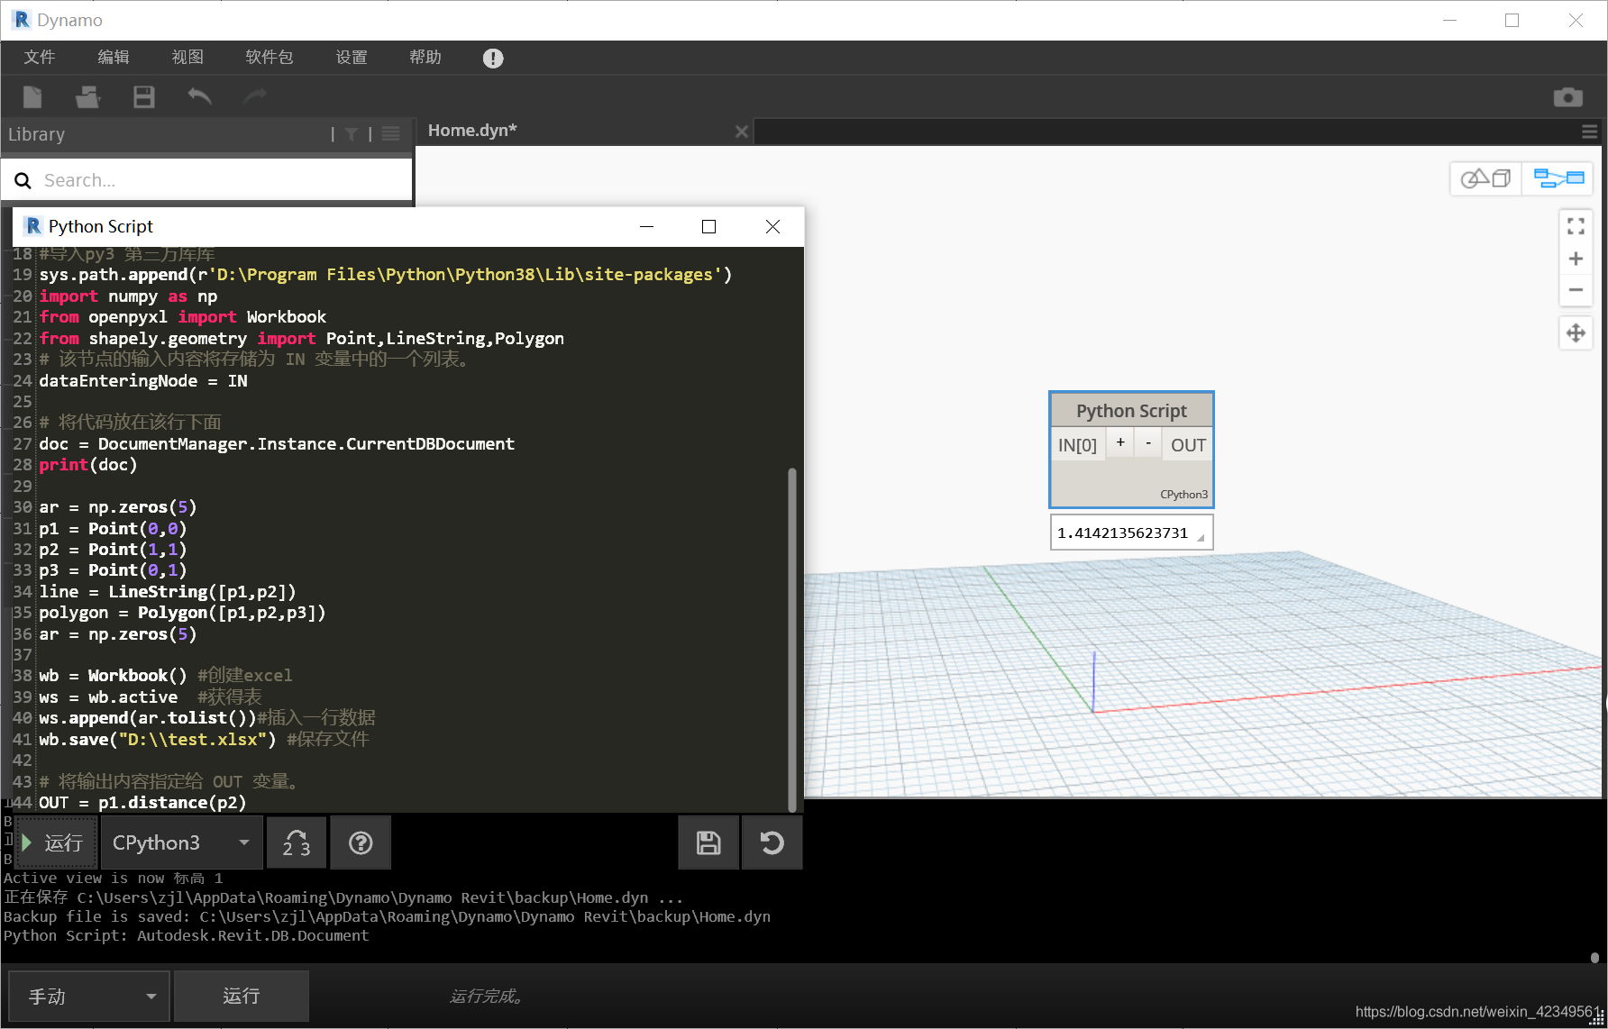Revert Python script changes with reset icon
This screenshot has width=1608, height=1029.
point(772,842)
